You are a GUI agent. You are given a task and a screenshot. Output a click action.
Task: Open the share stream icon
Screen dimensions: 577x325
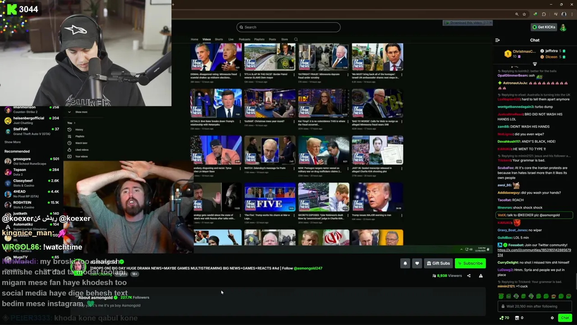coord(469,276)
